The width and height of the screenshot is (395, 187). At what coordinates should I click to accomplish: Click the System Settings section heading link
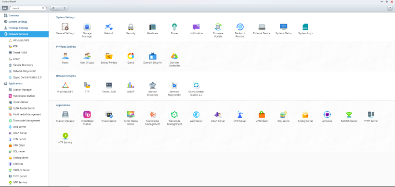click(65, 17)
